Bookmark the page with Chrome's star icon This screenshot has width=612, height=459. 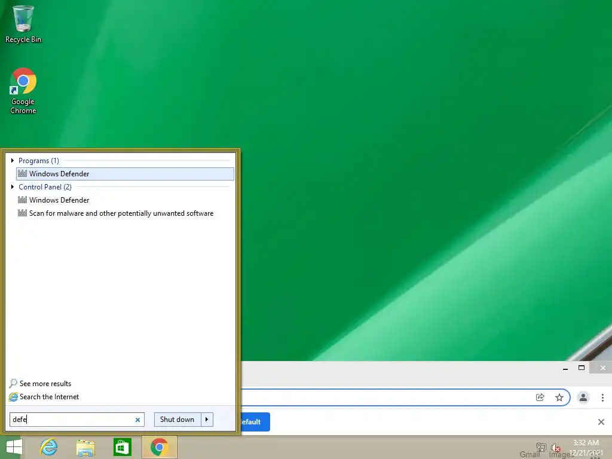[x=559, y=397]
